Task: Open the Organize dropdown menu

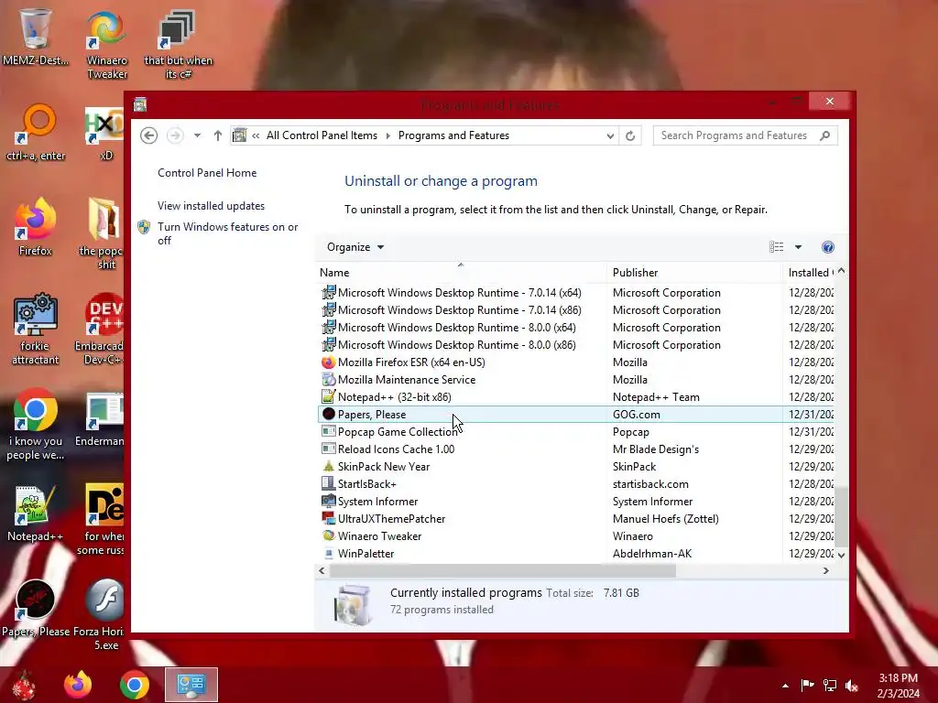Action: (x=355, y=247)
